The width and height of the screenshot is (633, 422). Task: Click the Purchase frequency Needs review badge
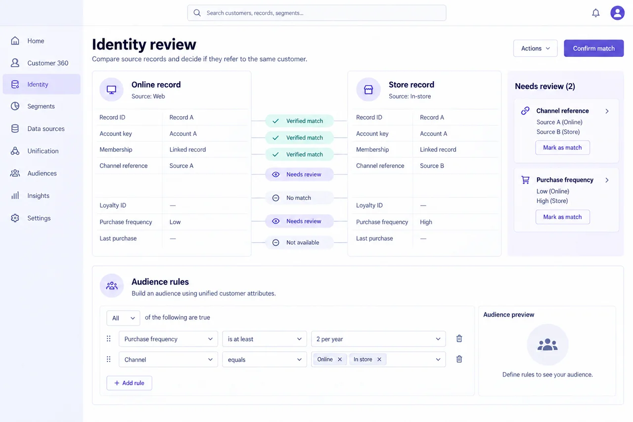pos(299,221)
